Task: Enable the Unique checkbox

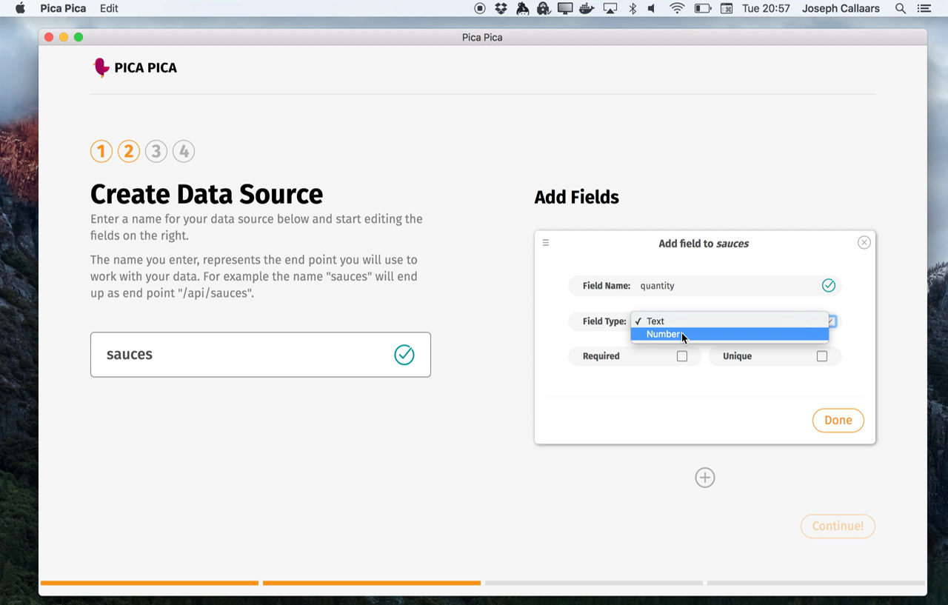Action: [x=821, y=356]
